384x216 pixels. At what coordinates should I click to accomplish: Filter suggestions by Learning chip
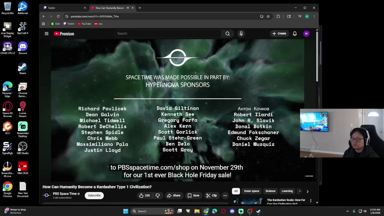pos(287,191)
